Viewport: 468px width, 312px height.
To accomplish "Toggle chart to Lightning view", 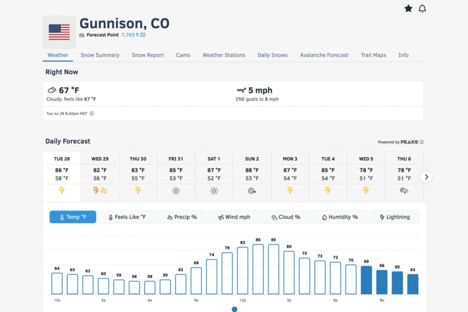I will (394, 217).
